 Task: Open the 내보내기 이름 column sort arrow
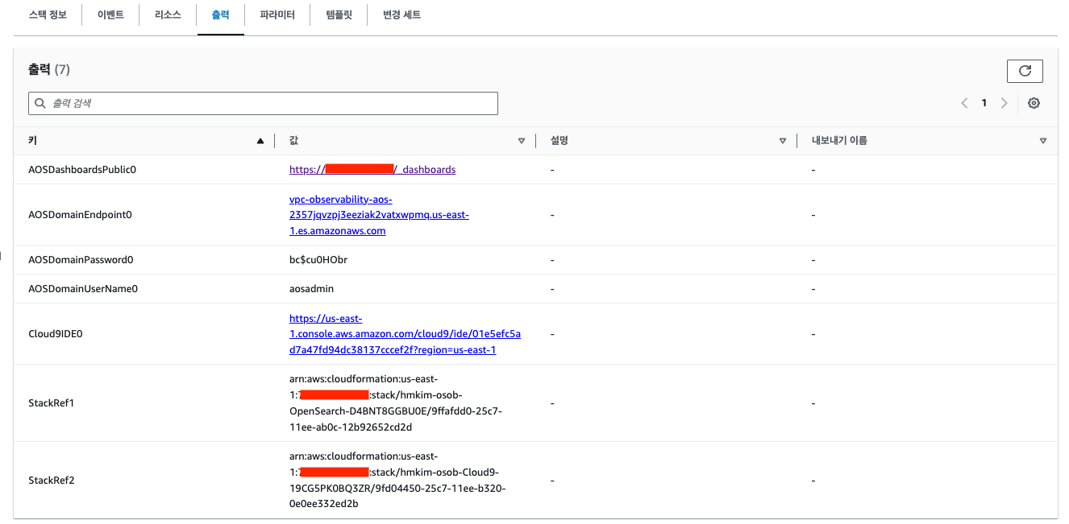click(1043, 141)
